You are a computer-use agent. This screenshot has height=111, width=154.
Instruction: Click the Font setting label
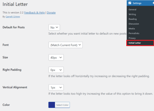click(6, 45)
